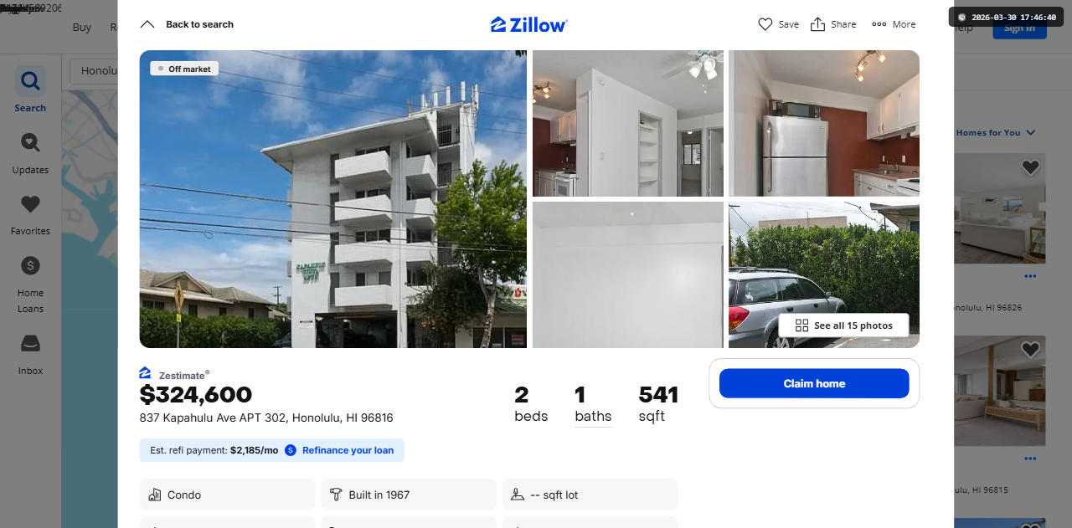This screenshot has width=1072, height=528.
Task: Click See all 15 photos
Action: pyautogui.click(x=843, y=326)
